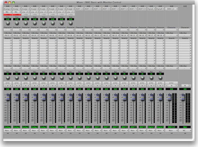This screenshot has height=147, width=198.
Task: Click the Main master fader handle
Action: 183,97
